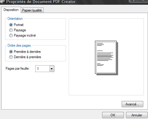Switch to the Papier/qualité tab

pos(32,10)
